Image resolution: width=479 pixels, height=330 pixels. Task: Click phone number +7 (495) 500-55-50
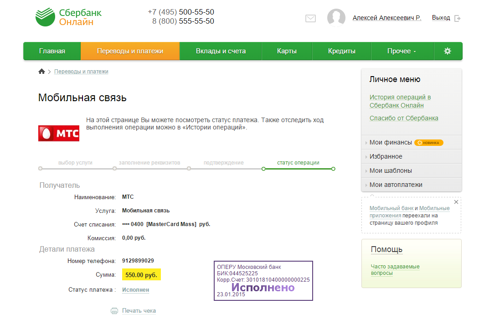[181, 12]
